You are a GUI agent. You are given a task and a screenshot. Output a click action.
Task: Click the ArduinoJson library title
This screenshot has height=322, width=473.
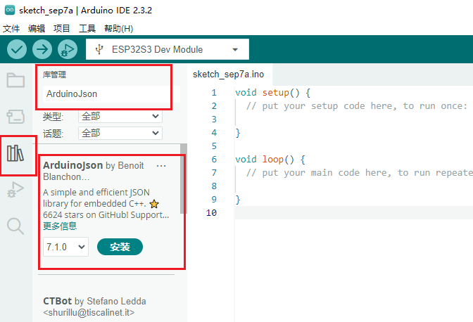(x=72, y=165)
